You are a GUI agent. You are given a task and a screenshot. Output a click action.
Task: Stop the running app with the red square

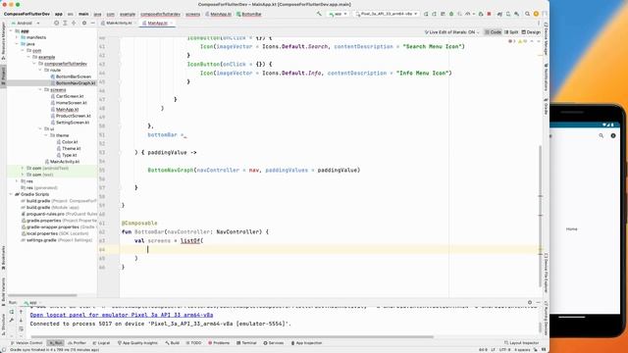pyautogui.click(x=489, y=14)
